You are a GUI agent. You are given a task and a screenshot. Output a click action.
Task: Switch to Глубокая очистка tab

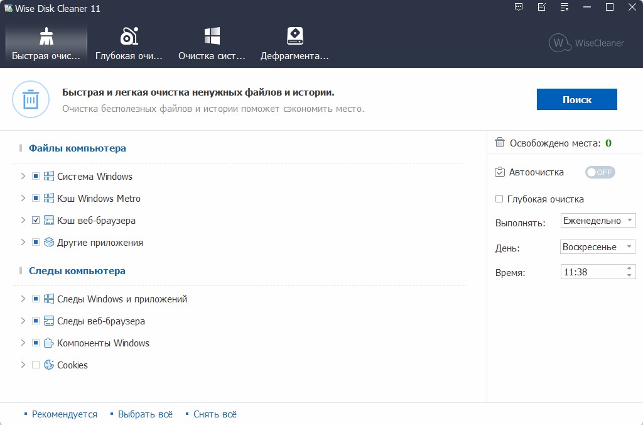pyautogui.click(x=129, y=44)
